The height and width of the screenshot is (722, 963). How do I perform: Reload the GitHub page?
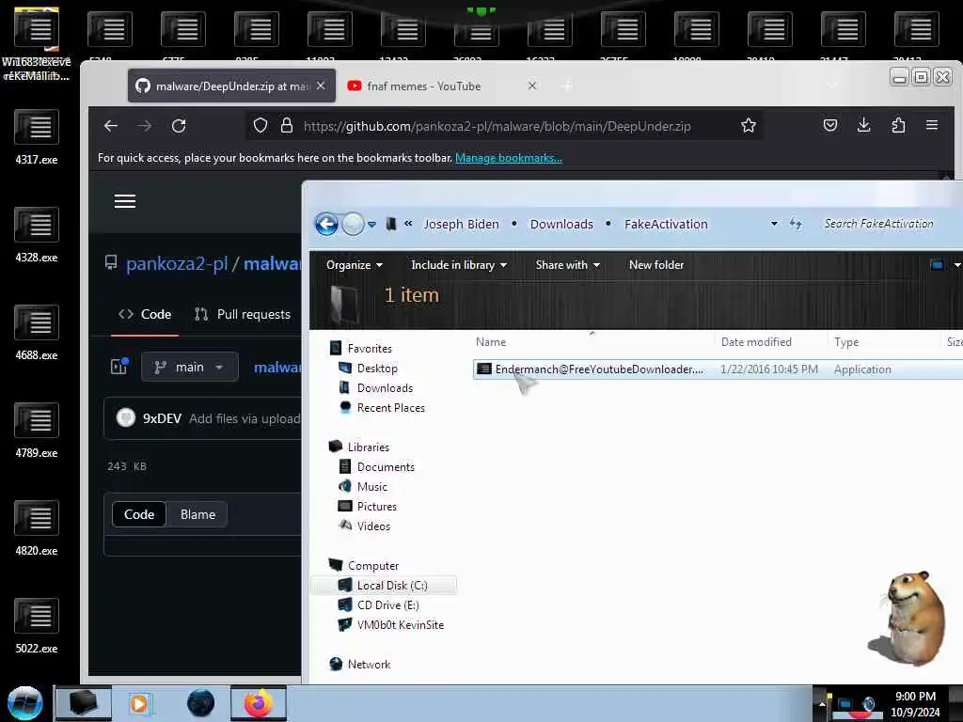pos(179,126)
